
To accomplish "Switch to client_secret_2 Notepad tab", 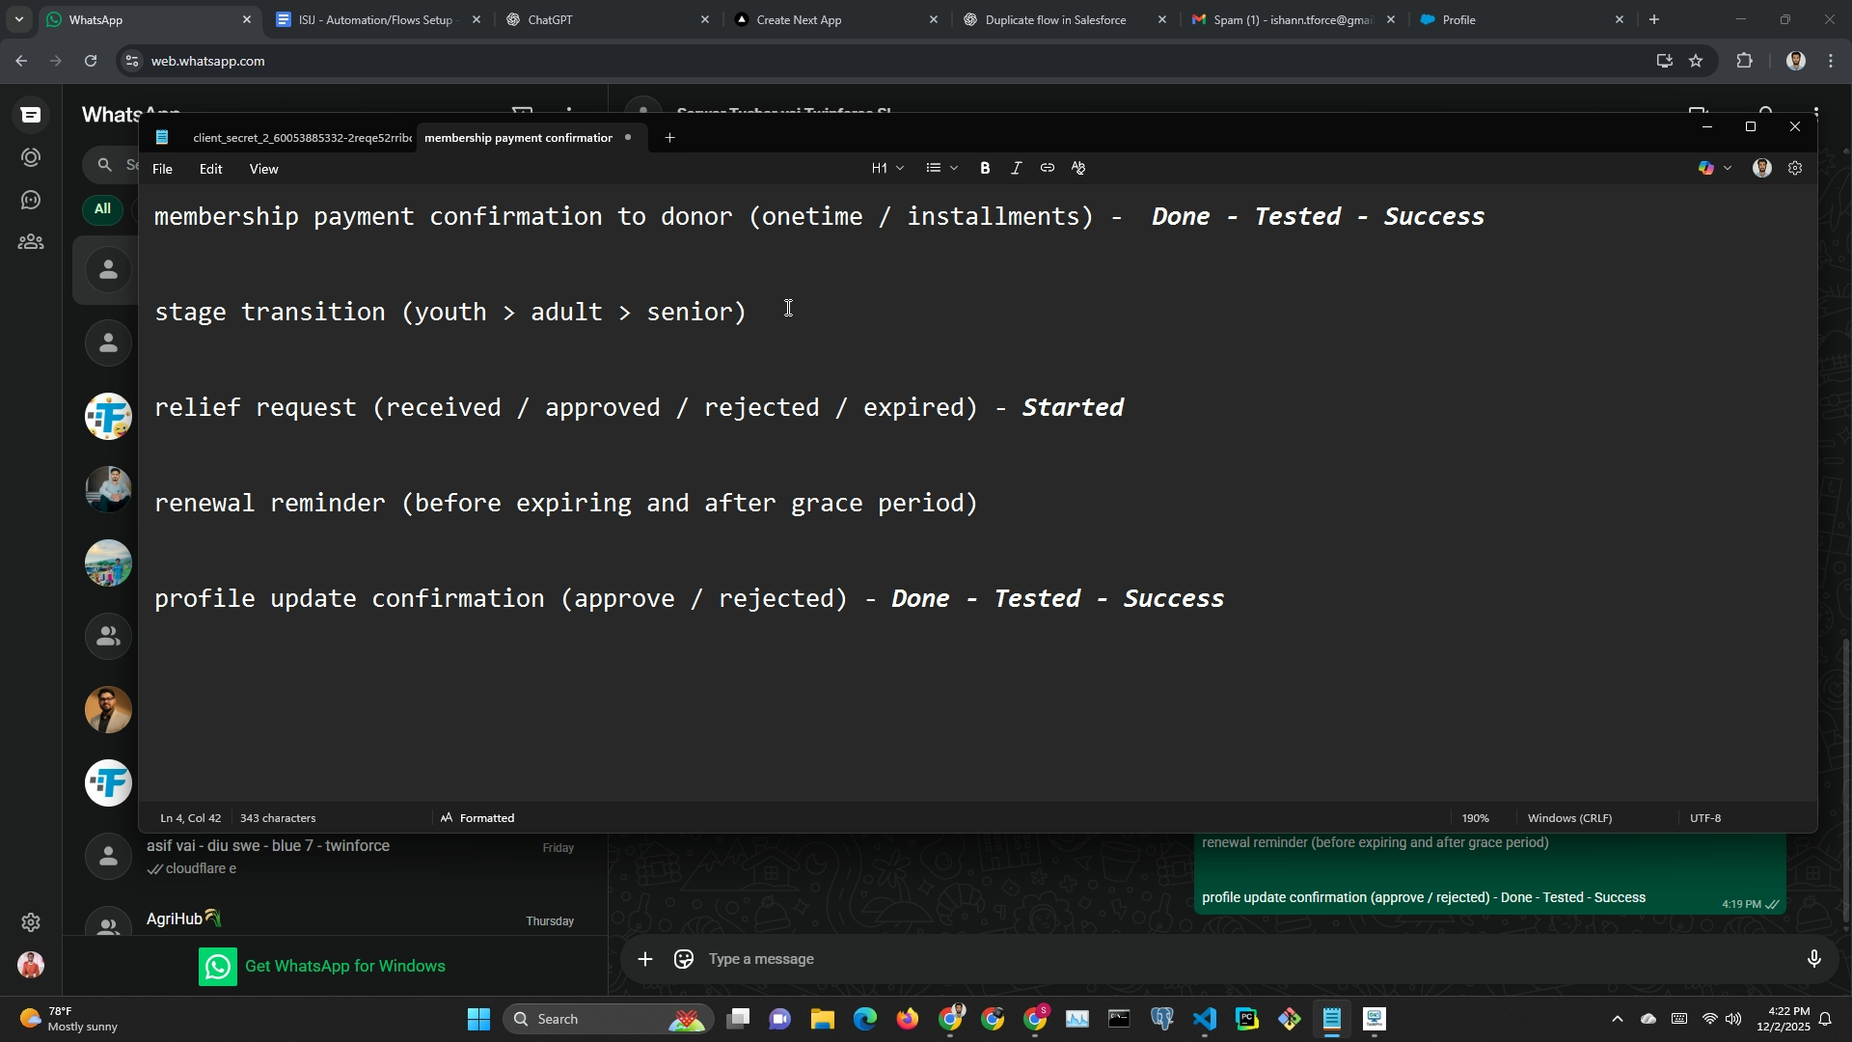I will [x=301, y=138].
